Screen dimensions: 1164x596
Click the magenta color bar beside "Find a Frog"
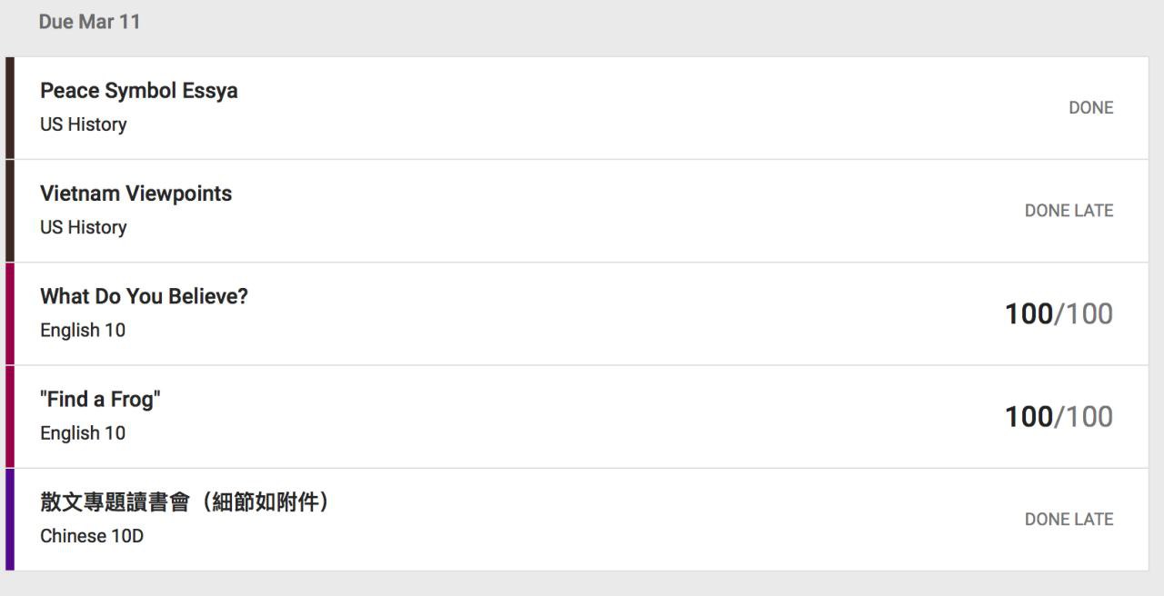pos(10,416)
